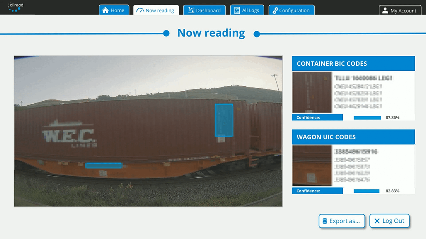Click the wagon UIC confidence bar
The image size is (426, 239).
pos(367,191)
